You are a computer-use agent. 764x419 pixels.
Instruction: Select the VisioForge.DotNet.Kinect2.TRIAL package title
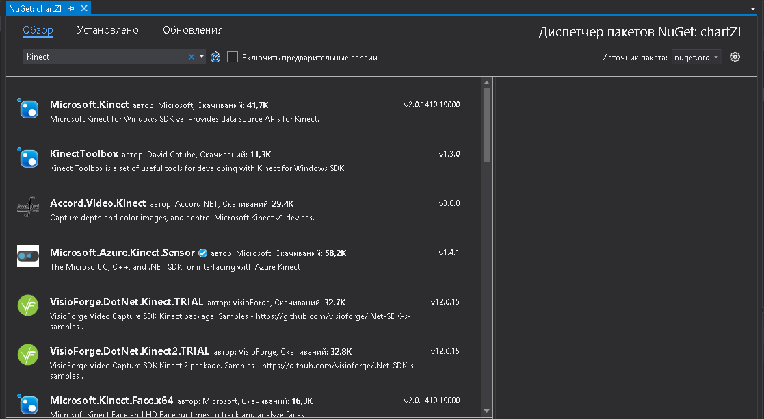(129, 351)
